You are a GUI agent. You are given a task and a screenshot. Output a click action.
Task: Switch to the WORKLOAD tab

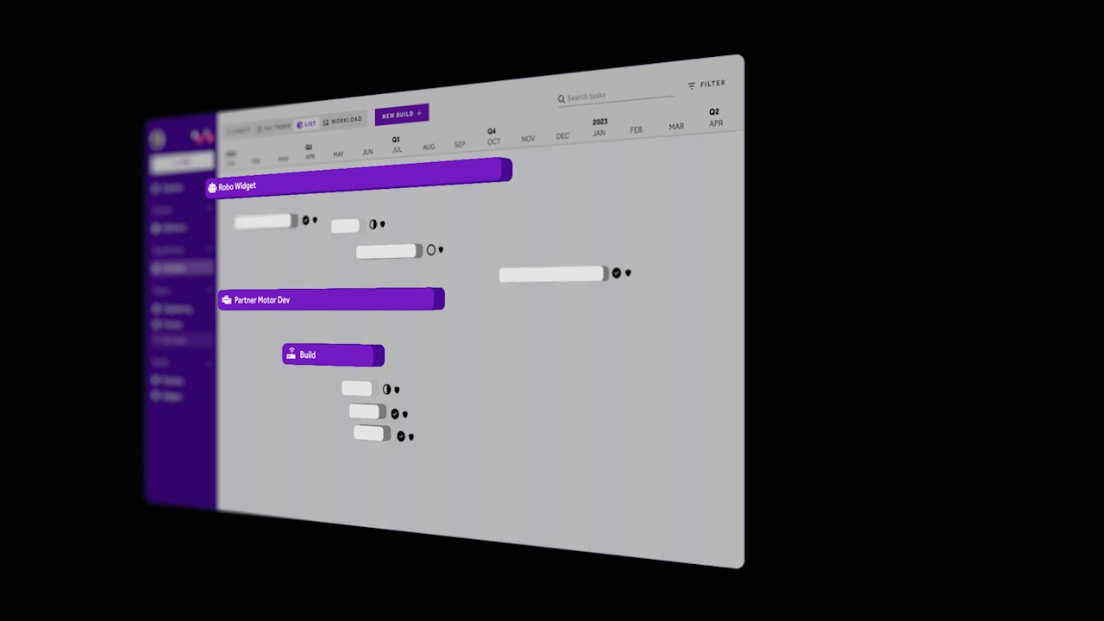pos(343,120)
